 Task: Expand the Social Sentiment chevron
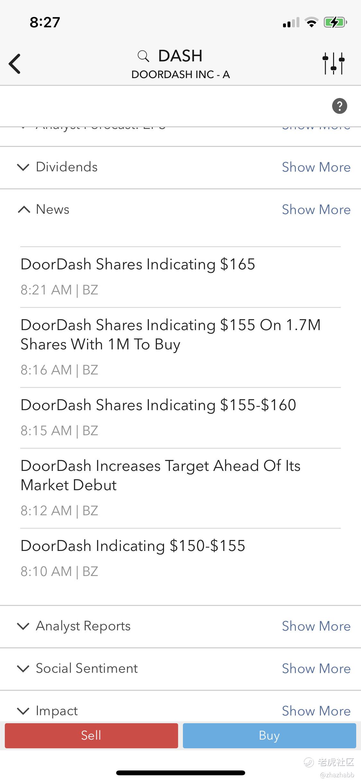pos(23,669)
